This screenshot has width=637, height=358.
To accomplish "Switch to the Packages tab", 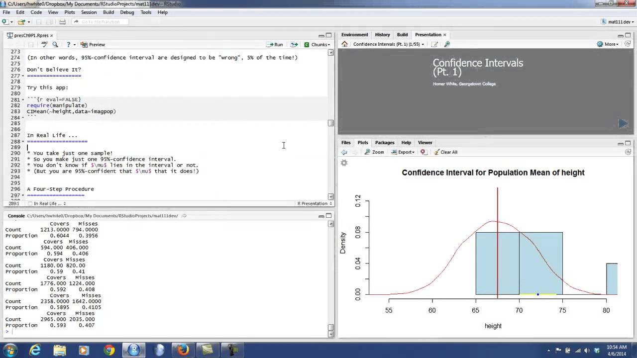I will point(385,143).
